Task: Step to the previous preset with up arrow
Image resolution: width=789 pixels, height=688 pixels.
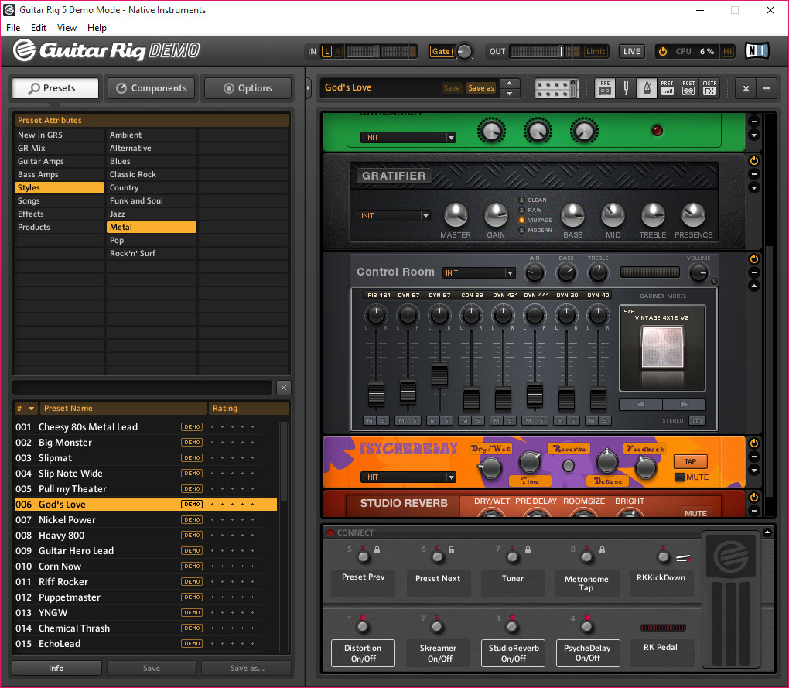Action: pyautogui.click(x=509, y=83)
